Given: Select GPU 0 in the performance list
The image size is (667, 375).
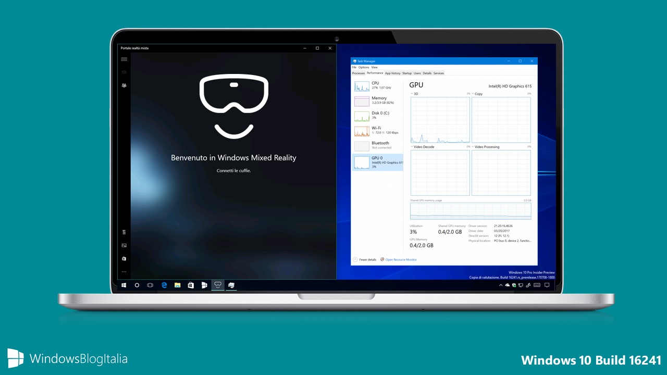Looking at the screenshot, I should pos(378,162).
